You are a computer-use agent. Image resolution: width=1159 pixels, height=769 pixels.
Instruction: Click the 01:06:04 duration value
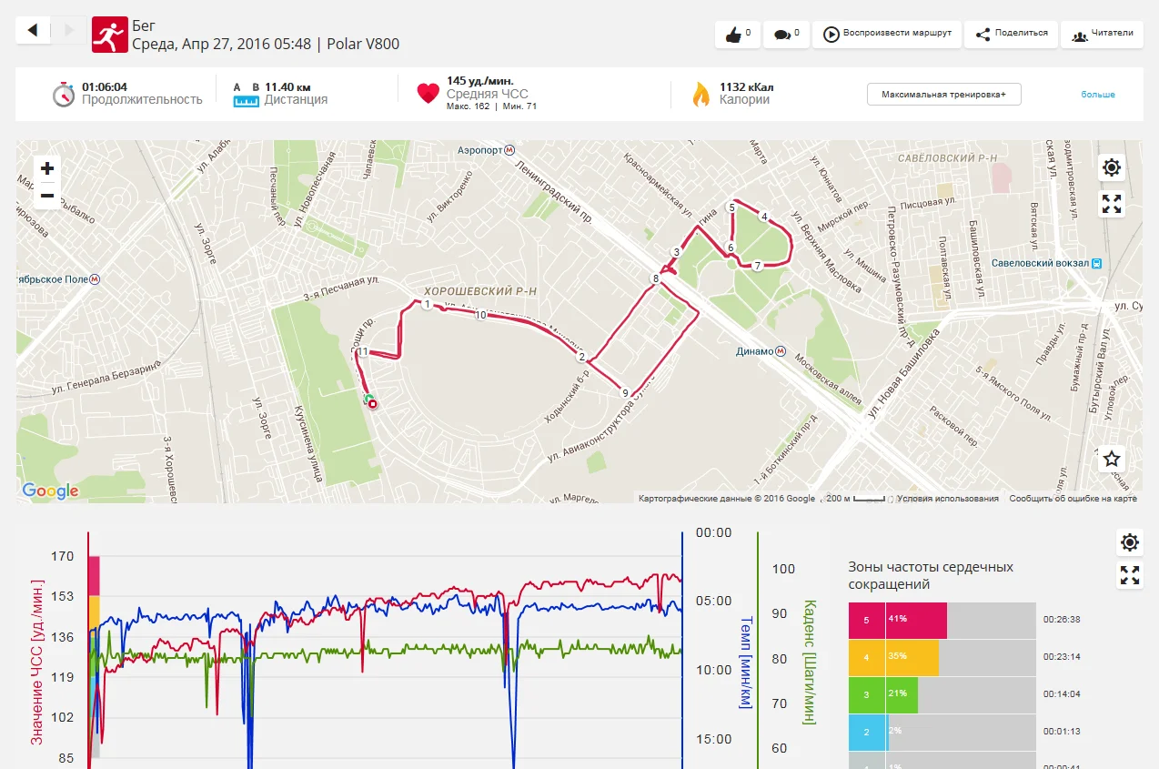pos(105,87)
